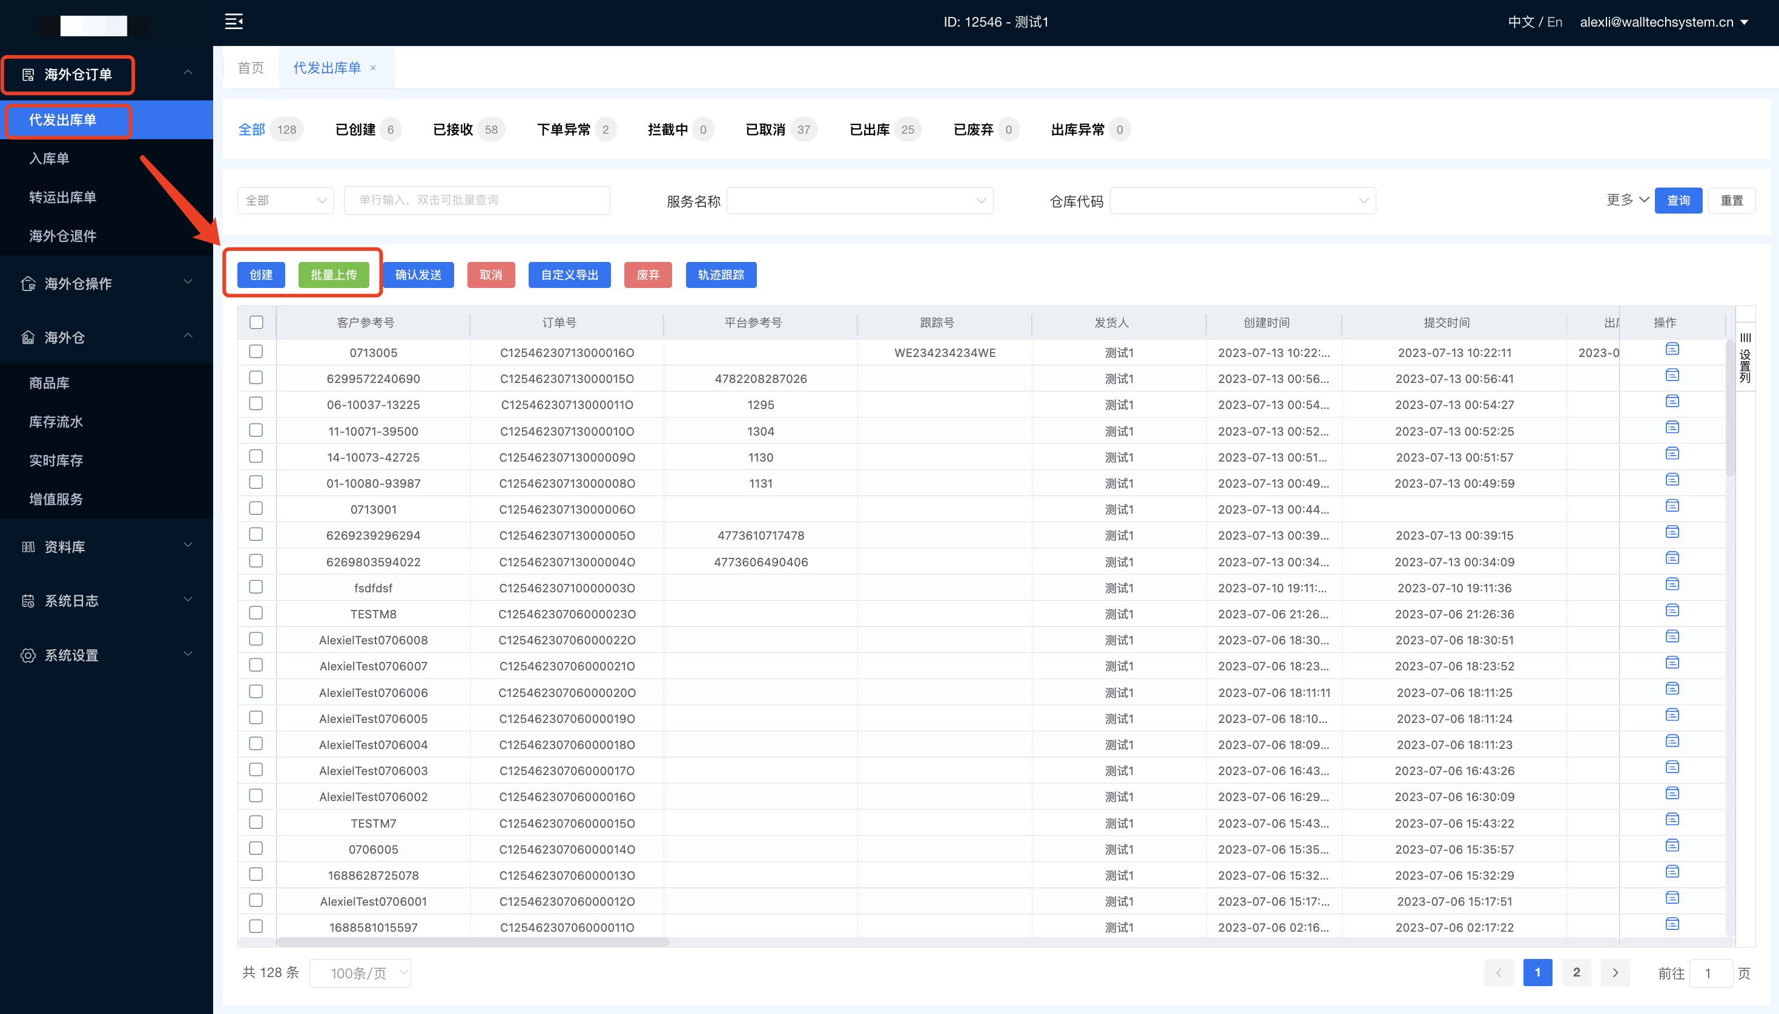Check the row for order fsdfdsf
This screenshot has height=1014, width=1779.
point(256,587)
